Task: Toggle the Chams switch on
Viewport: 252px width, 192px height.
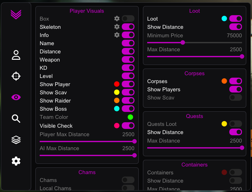Action: point(128,180)
